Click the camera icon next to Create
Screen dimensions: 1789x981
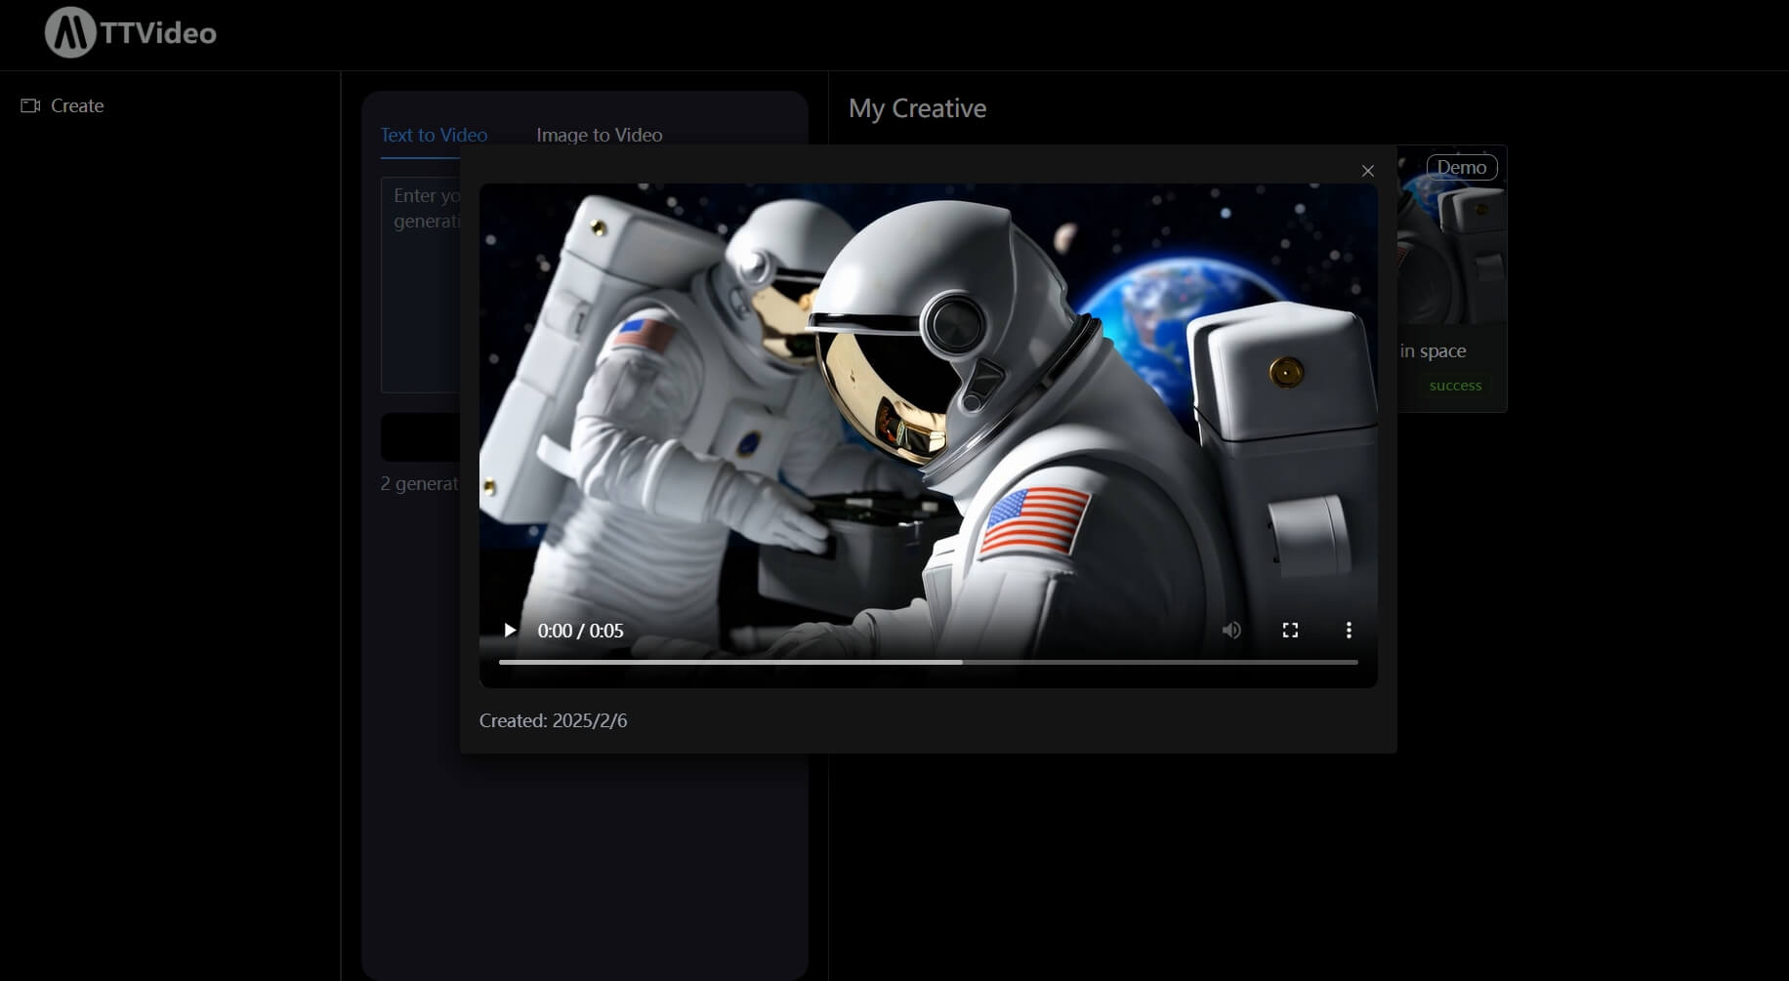[30, 105]
